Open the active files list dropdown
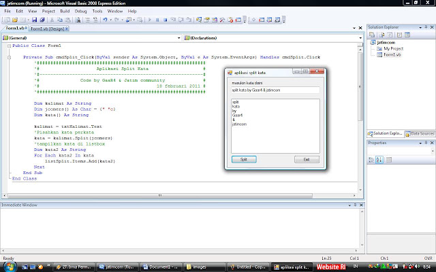The height and width of the screenshot is (272, 436). 354,29
